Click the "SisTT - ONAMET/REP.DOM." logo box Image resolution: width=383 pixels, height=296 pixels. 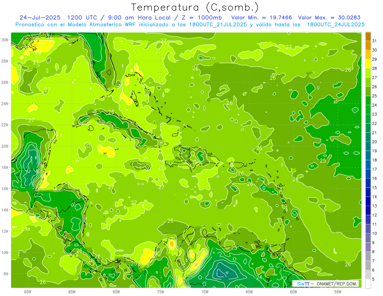click(326, 284)
